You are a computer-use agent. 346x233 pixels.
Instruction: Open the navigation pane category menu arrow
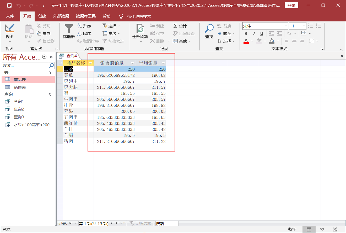tap(44, 57)
